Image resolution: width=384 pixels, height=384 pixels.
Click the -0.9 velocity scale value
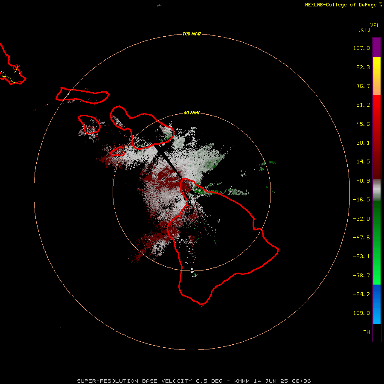(363, 181)
